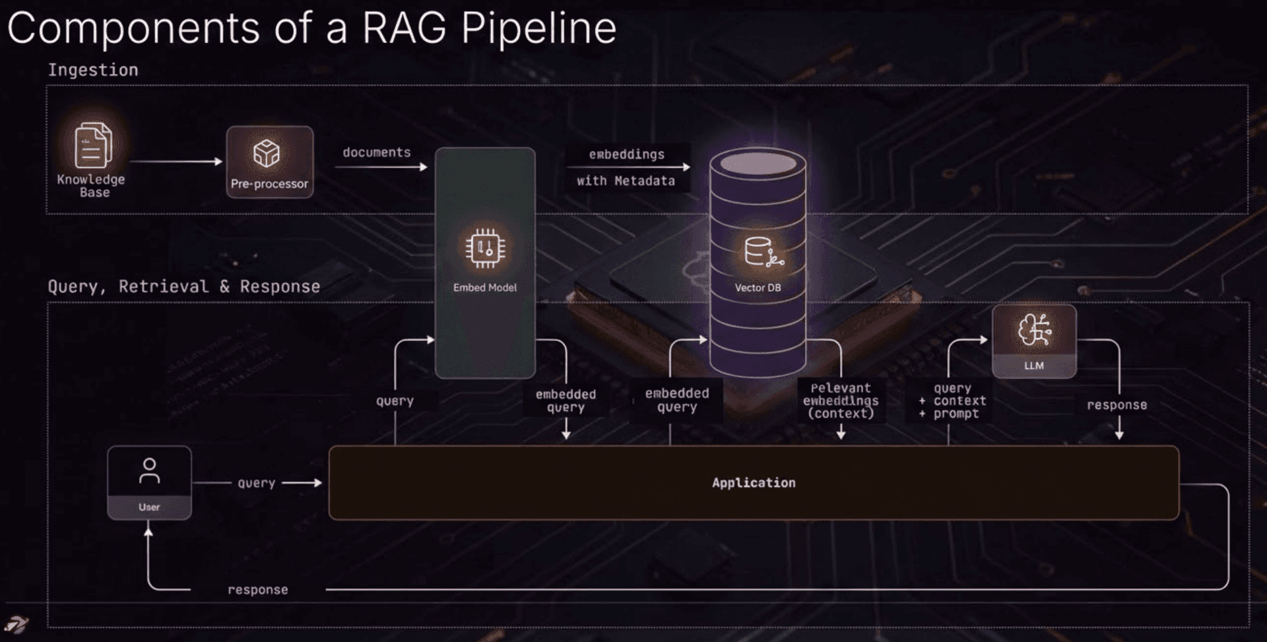This screenshot has height=642, width=1267.
Task: Select the Ingestion section header
Action: click(93, 69)
